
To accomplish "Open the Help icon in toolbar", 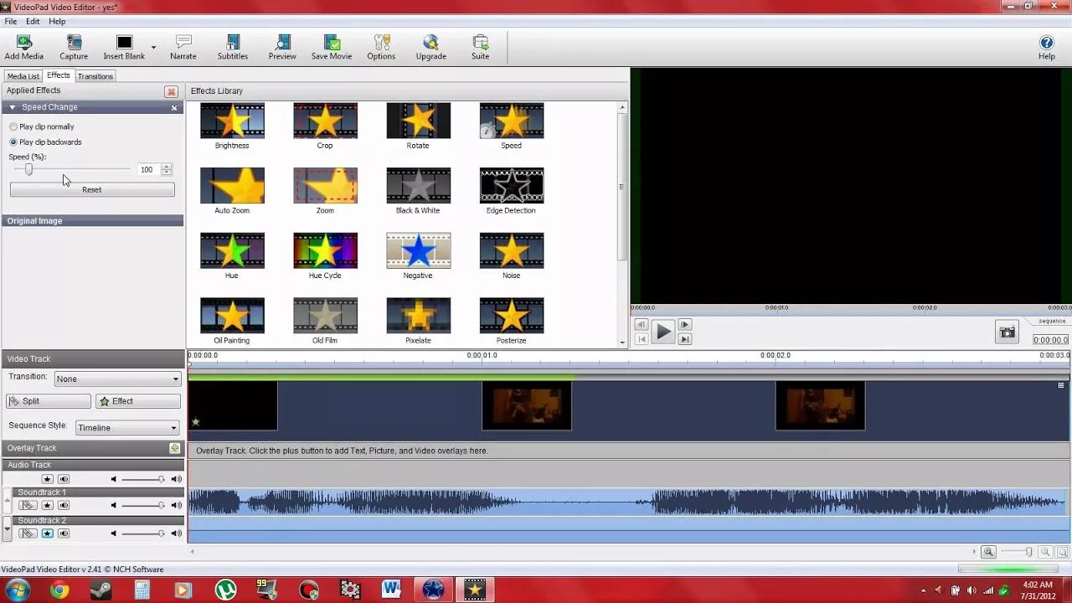I will tap(1046, 48).
